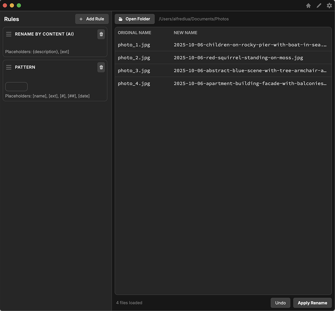
Task: Delete the Rename by Content rule
Action: click(101, 34)
